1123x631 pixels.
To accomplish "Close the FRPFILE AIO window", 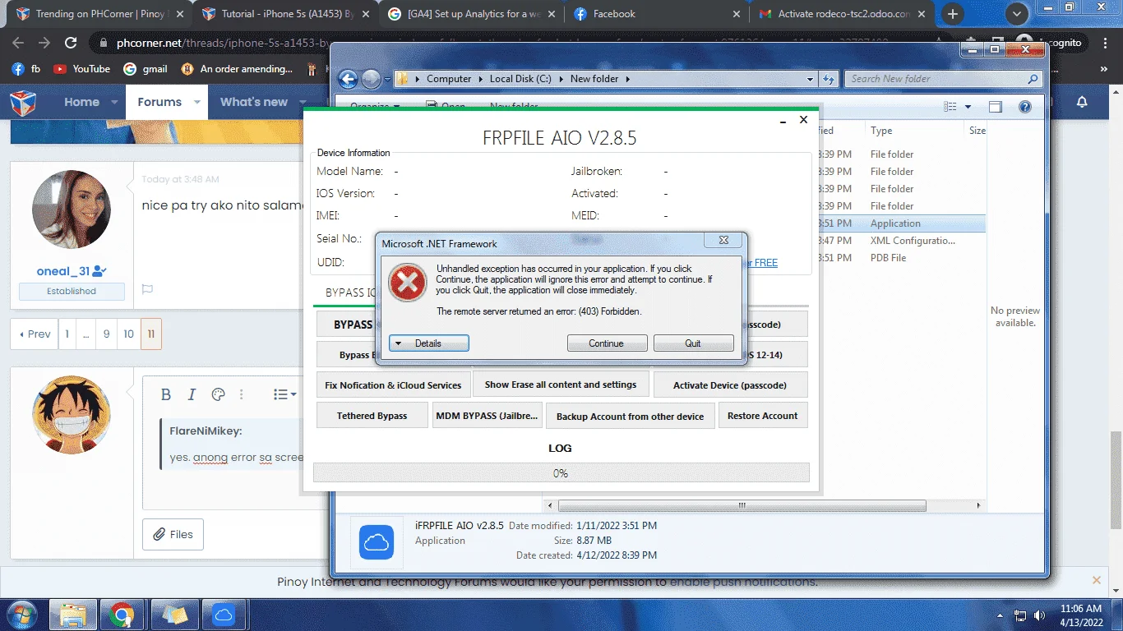I will (804, 120).
